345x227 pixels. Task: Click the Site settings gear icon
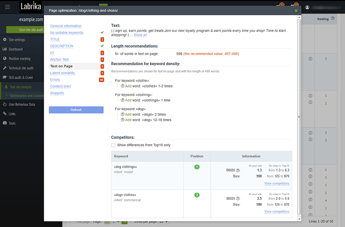click(x=5, y=40)
